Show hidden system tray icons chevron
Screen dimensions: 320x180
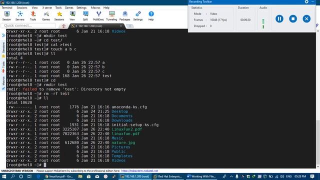[x=231, y=176]
